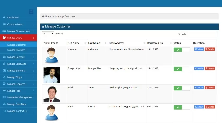Click the Common Menu list icon
The image size is (222, 123).
pos(4,24)
